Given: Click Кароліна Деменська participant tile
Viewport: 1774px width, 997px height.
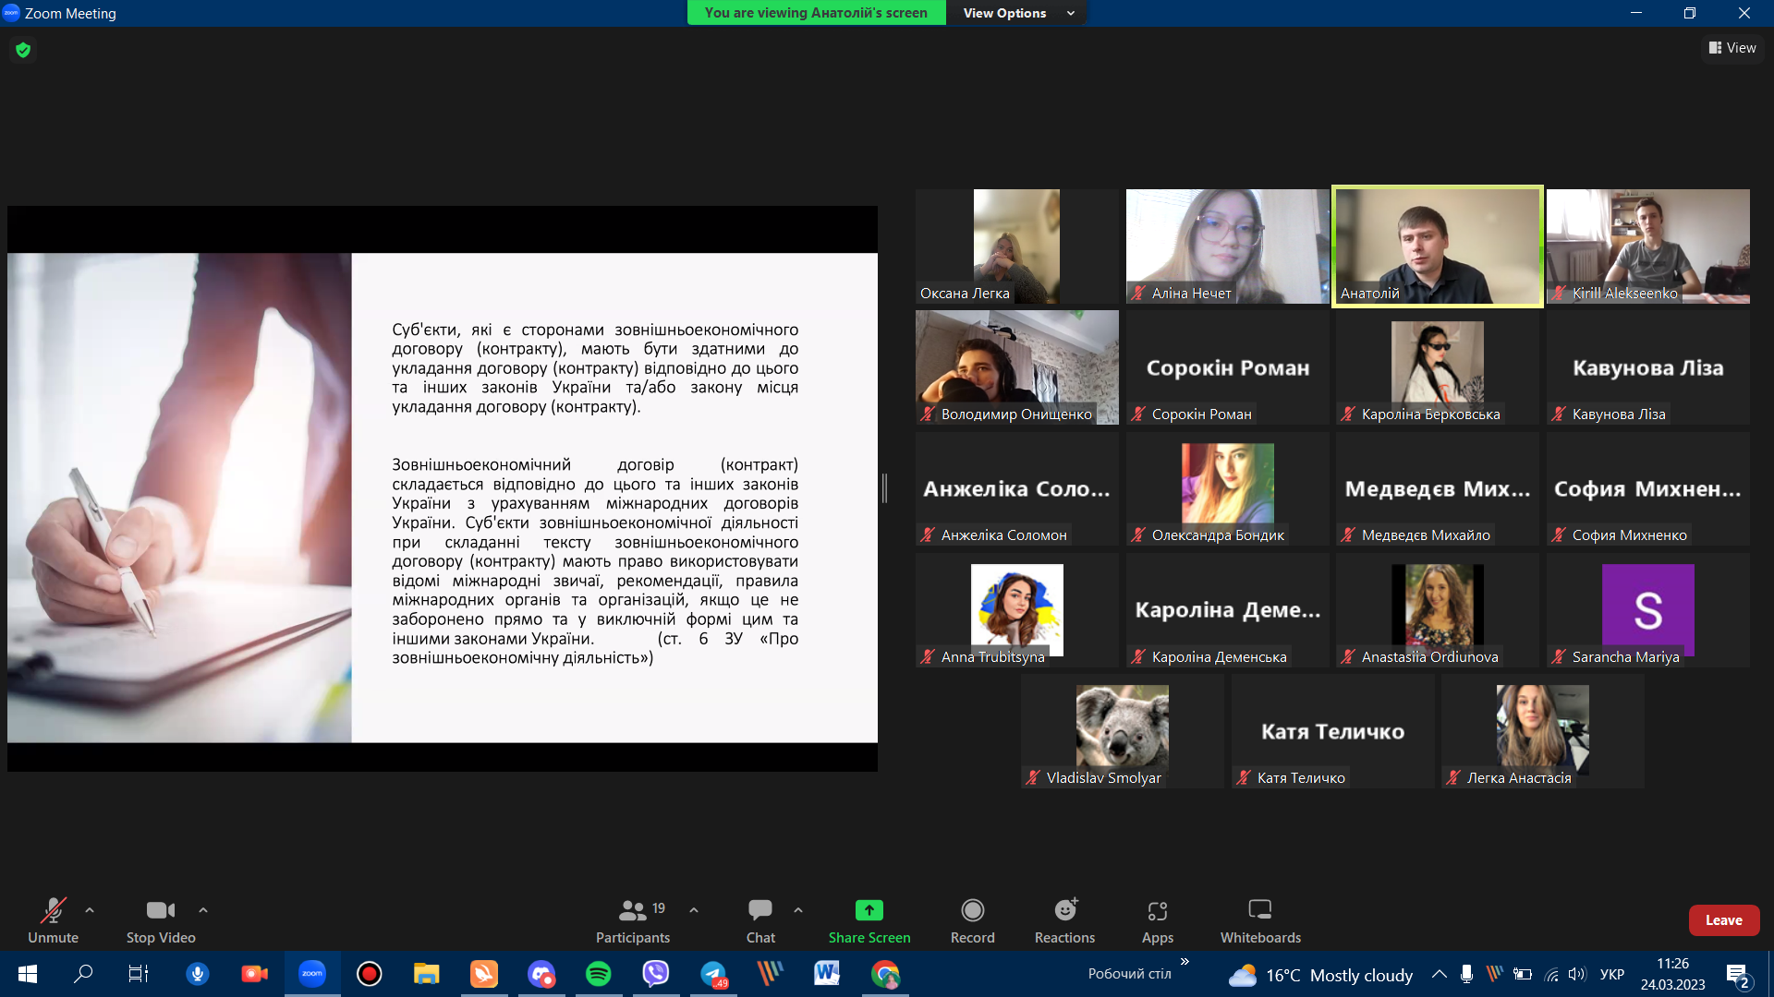Looking at the screenshot, I should point(1227,610).
